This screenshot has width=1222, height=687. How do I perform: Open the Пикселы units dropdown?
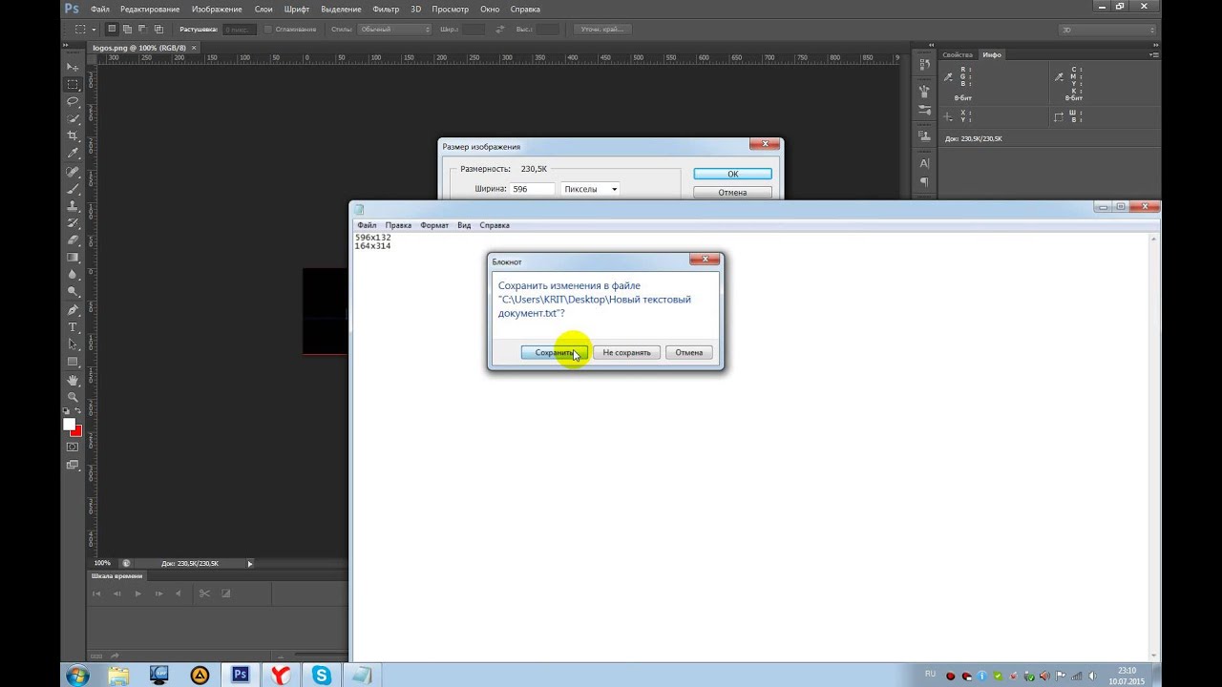click(x=589, y=189)
